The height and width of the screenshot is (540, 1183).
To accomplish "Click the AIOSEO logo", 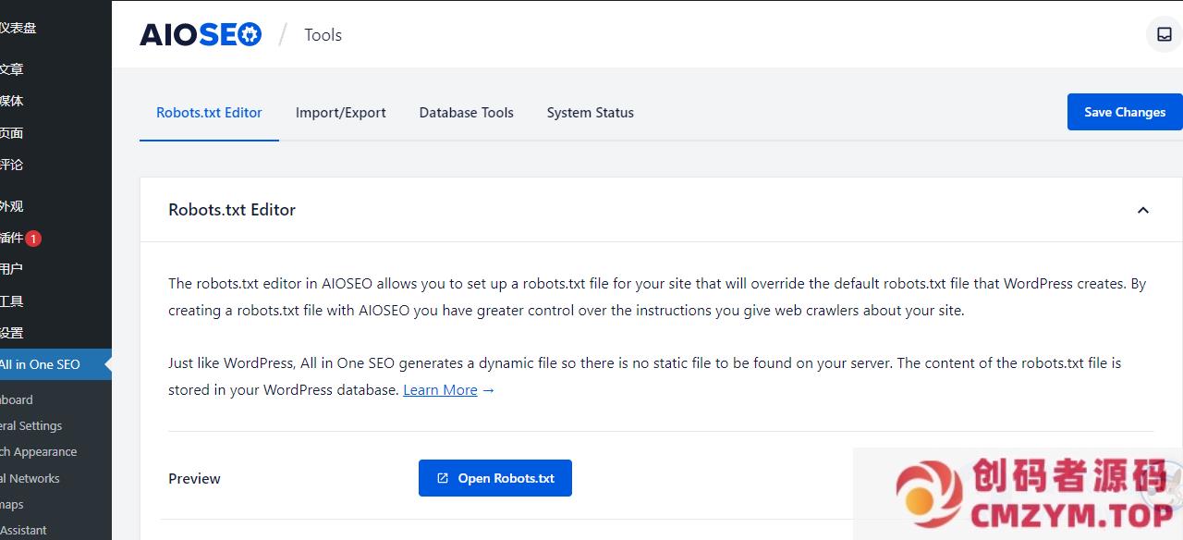I will pyautogui.click(x=201, y=35).
